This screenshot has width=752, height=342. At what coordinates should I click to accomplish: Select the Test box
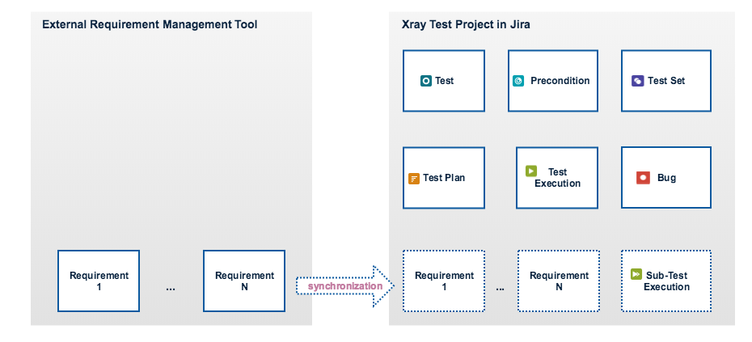[x=444, y=81]
